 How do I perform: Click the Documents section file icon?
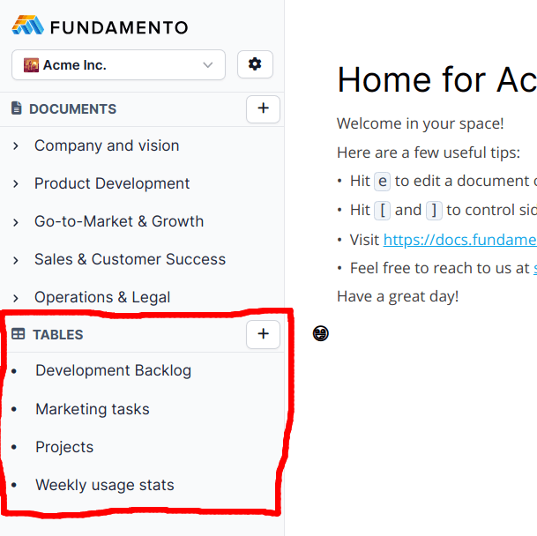tap(16, 108)
